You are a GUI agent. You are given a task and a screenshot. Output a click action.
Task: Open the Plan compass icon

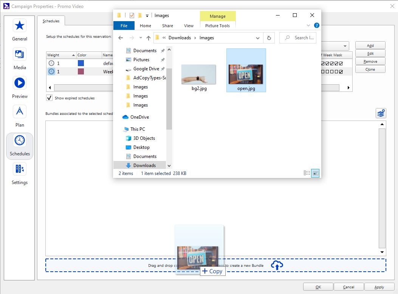tap(20, 112)
